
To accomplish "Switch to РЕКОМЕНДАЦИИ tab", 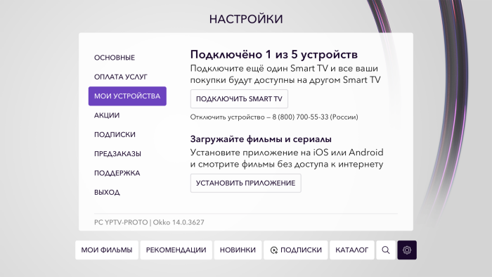I will point(176,250).
